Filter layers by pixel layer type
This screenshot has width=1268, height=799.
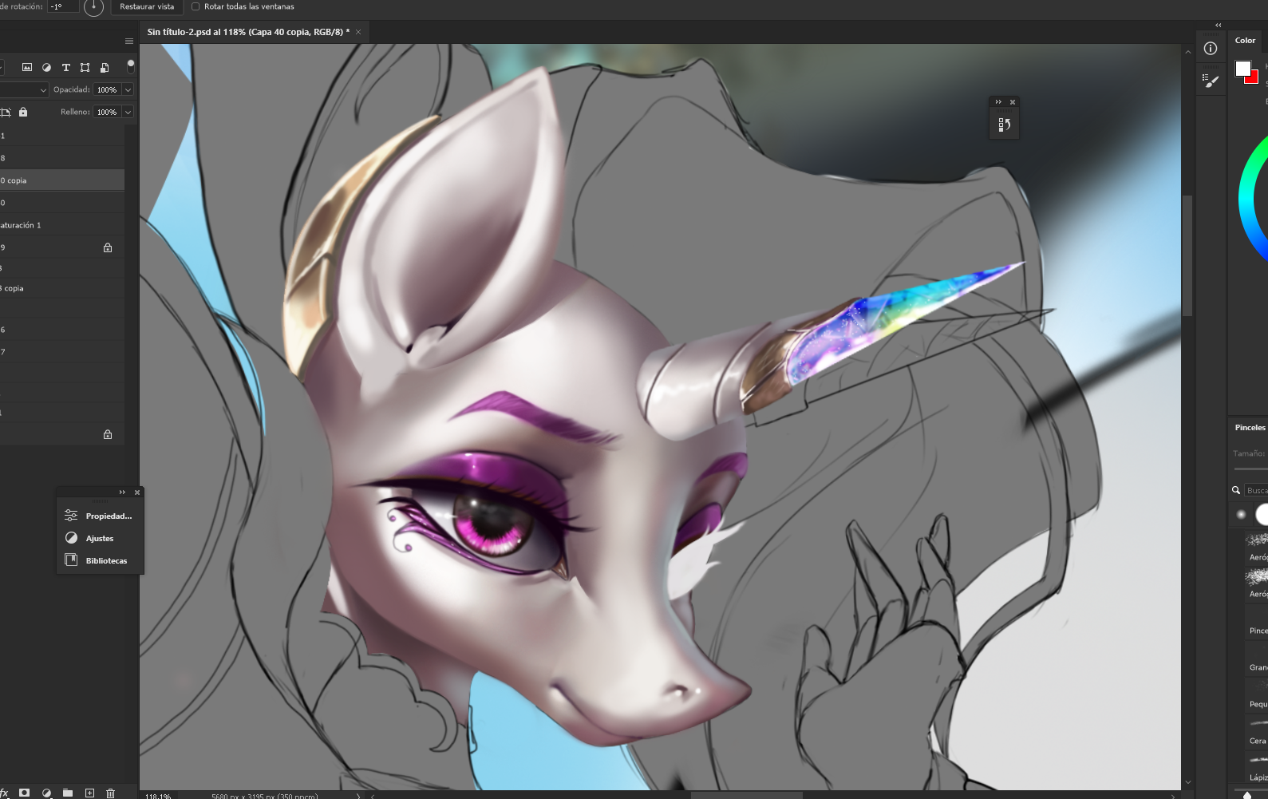[27, 68]
